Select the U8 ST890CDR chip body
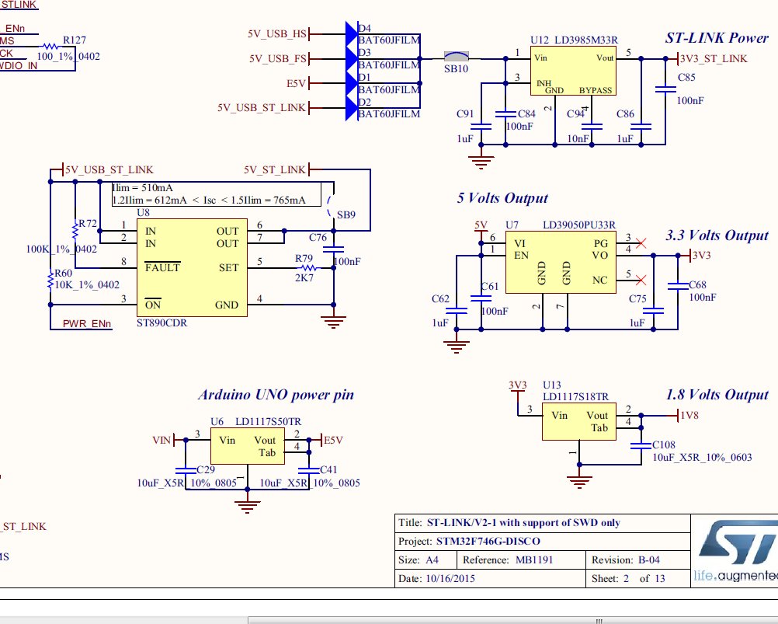The width and height of the screenshot is (778, 624). pyautogui.click(x=193, y=268)
